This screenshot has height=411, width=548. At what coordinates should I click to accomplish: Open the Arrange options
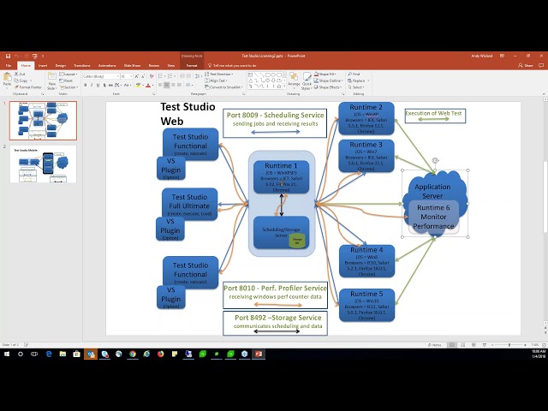(294, 80)
